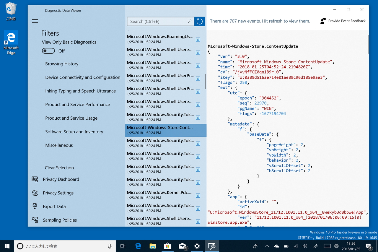
Task: Click the "pageHeight": 2 line
Action: pos(286,145)
